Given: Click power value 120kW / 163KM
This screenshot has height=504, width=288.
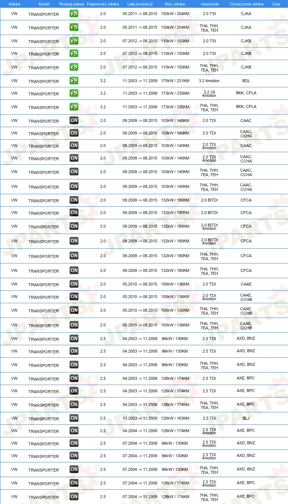Looking at the screenshot, I should point(175,418).
